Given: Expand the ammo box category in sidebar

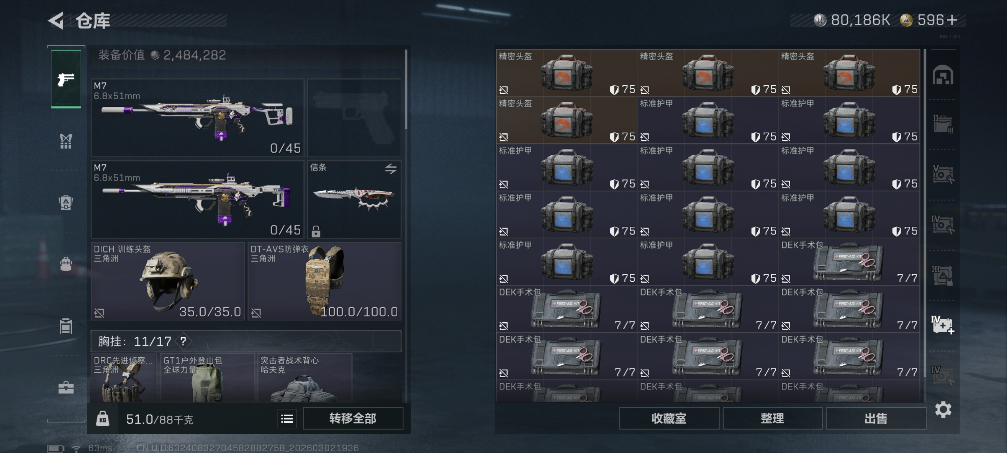Looking at the screenshot, I should (66, 326).
